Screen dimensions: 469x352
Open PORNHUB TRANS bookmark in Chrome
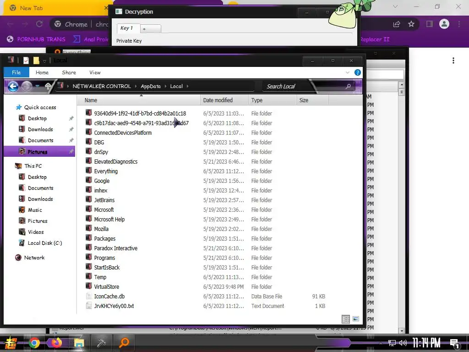pyautogui.click(x=36, y=39)
